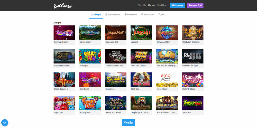The width and height of the screenshot is (257, 128).
Task: Go to Startsida in top navigation
Action: click(x=142, y=5)
